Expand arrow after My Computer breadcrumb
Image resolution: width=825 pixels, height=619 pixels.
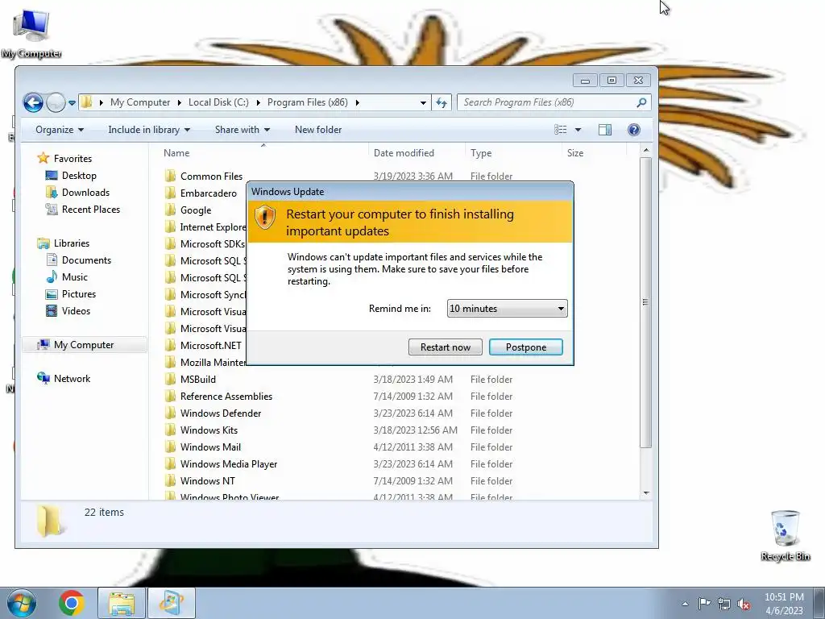tap(179, 102)
